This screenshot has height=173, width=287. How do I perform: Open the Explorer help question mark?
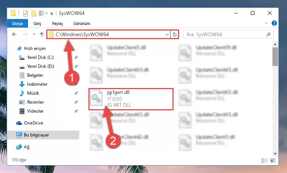click(274, 23)
